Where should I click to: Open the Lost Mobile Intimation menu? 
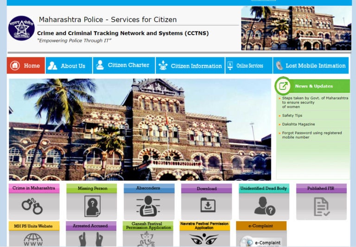(x=311, y=65)
